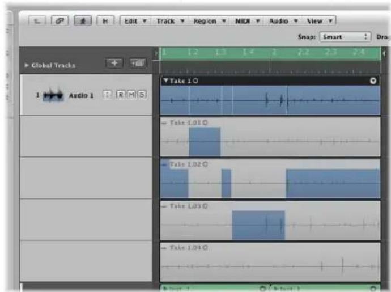The width and height of the screenshot is (391, 292).
Task: Click position 2.3 in the ruler
Action: tap(331, 52)
